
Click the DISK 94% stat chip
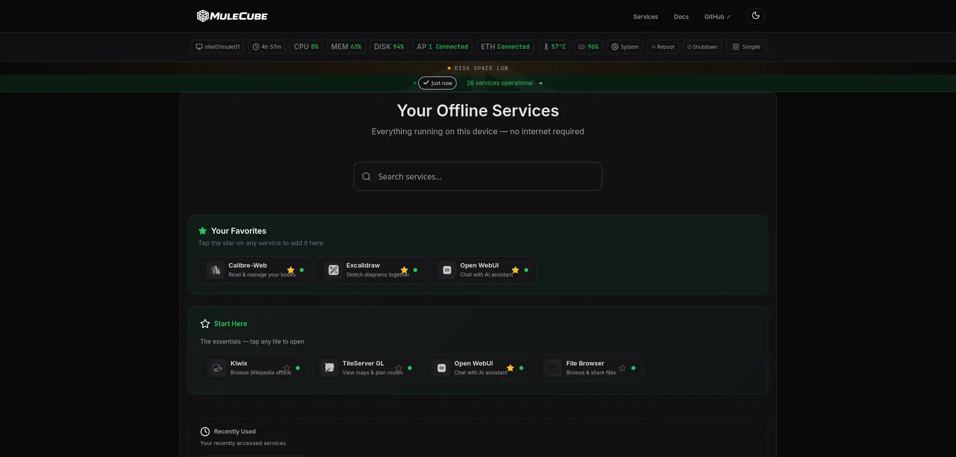(x=389, y=47)
